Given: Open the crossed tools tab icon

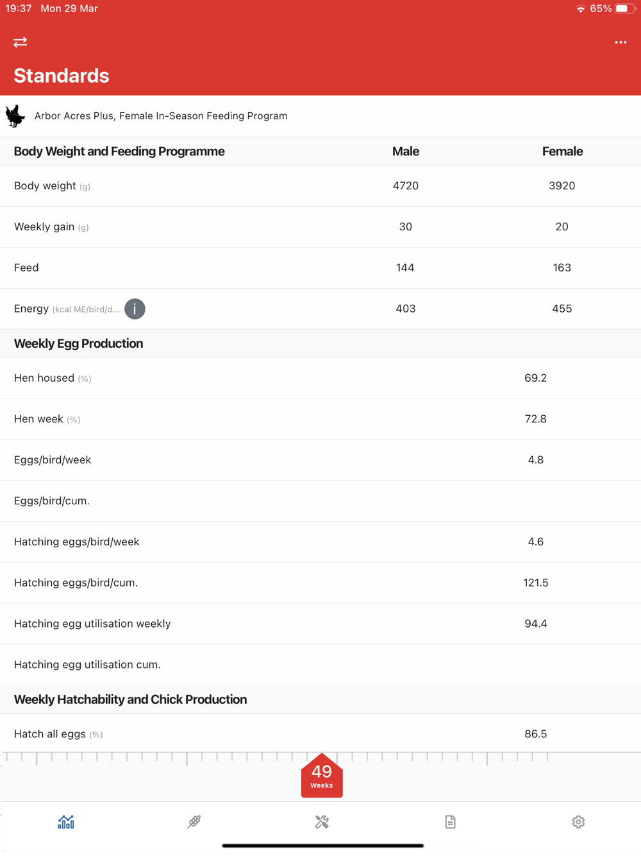Looking at the screenshot, I should (x=322, y=822).
